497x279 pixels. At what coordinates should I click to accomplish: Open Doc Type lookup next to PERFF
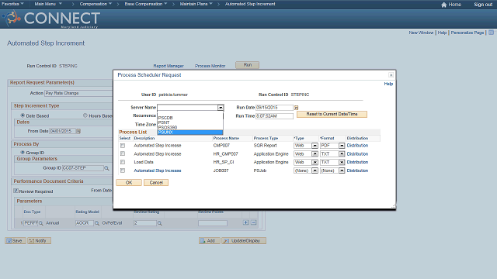tap(41, 223)
